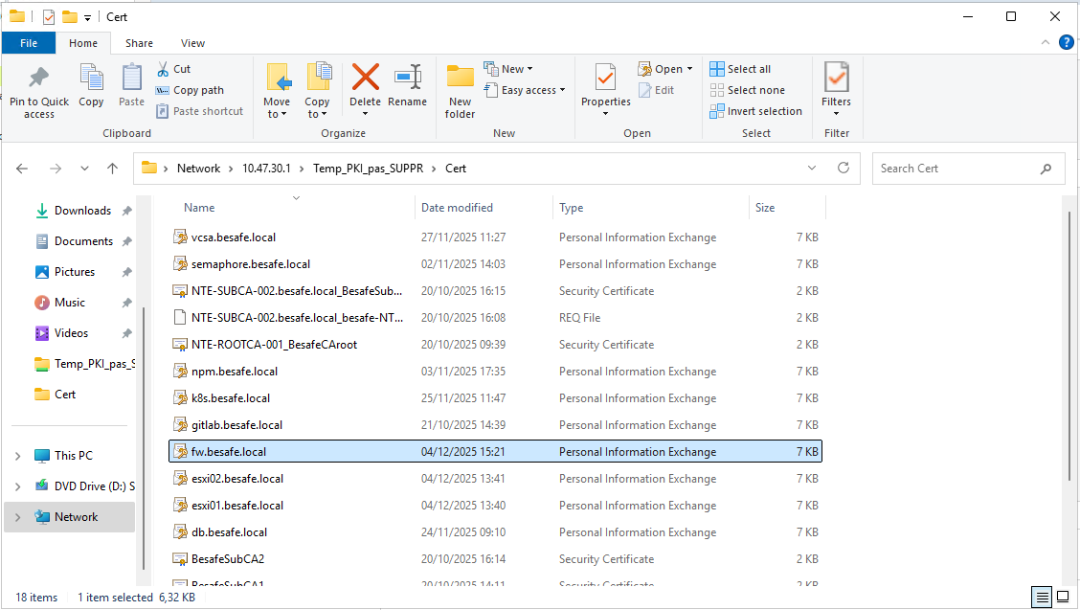Open address bar history dropdown

coord(811,169)
